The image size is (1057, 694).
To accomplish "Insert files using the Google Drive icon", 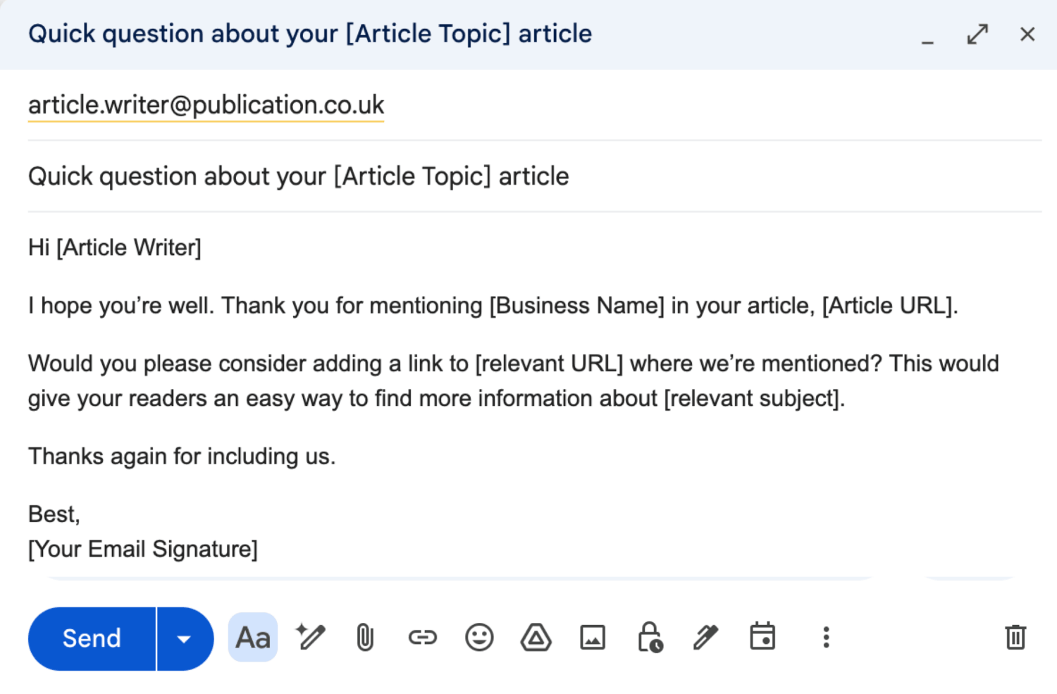I will tap(536, 638).
